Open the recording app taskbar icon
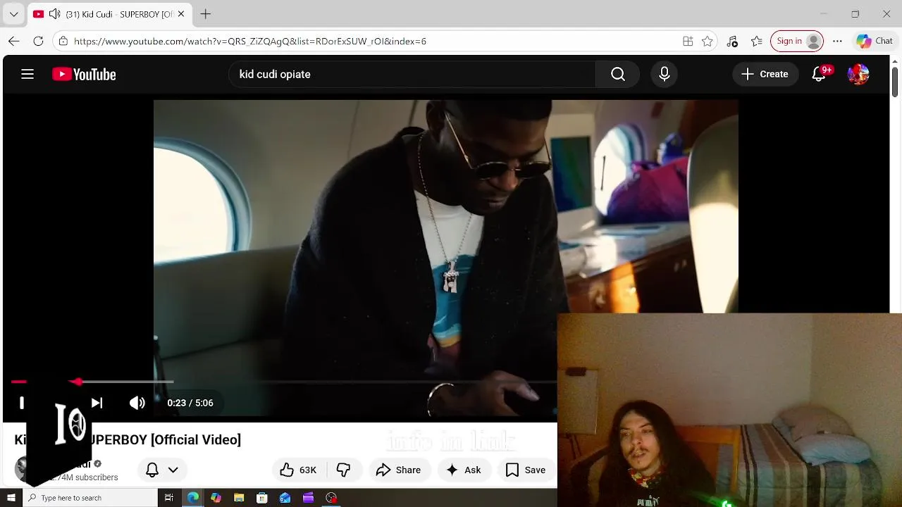Screen dimensions: 902x507 coord(331,498)
